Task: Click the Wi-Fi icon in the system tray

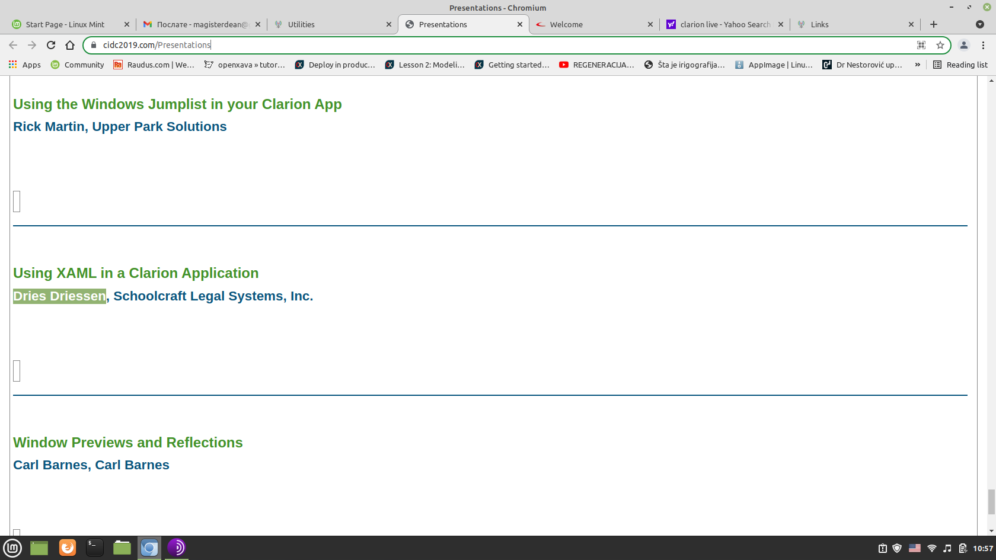Action: [933, 548]
